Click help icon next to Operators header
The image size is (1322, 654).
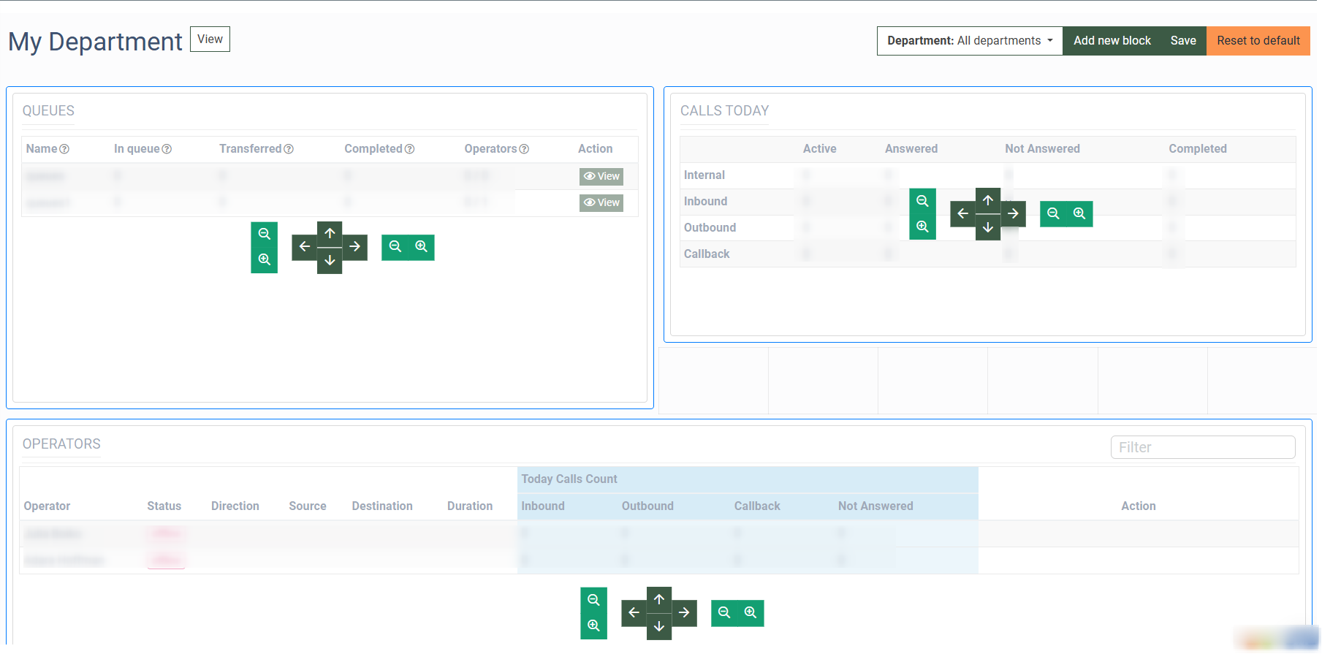(x=524, y=149)
